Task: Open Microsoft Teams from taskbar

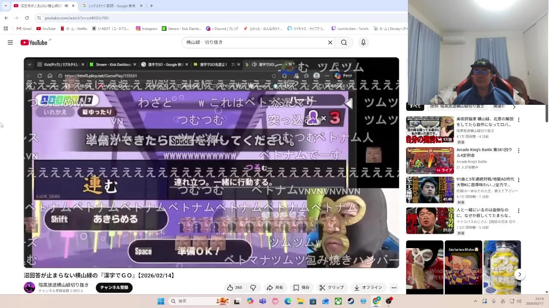Action: 262,301
